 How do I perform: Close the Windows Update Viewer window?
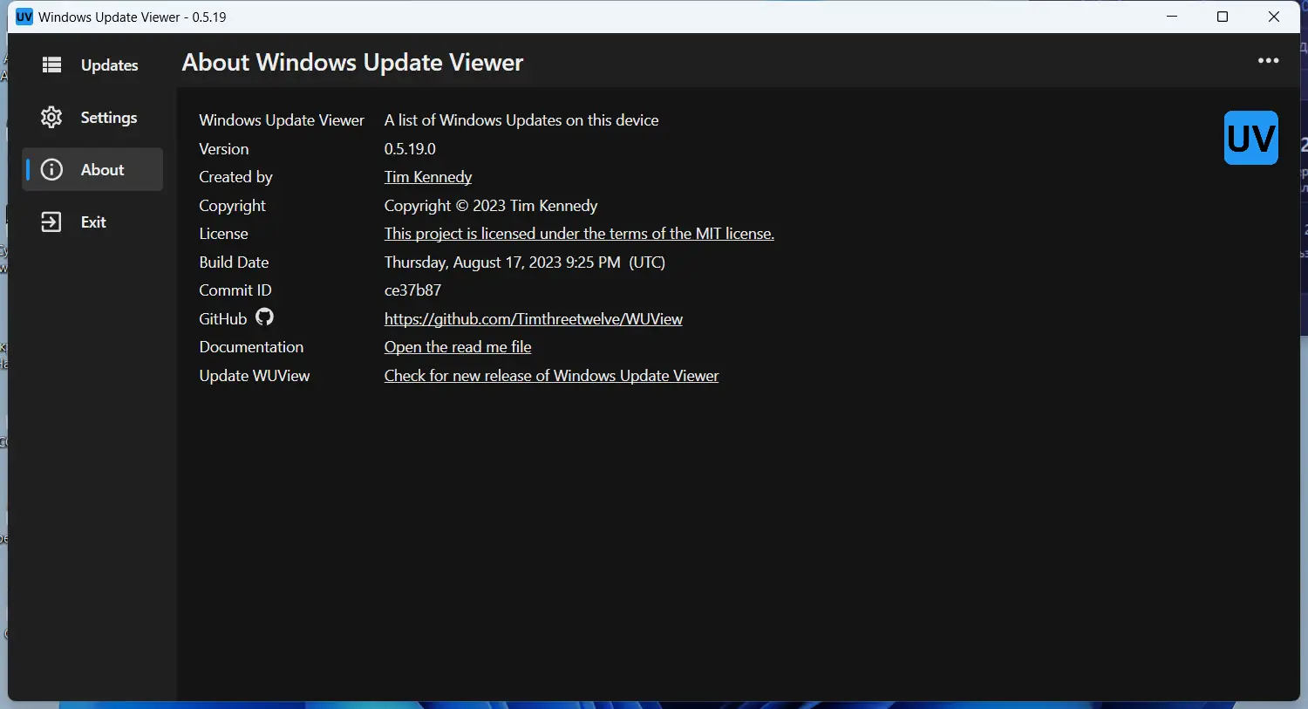(x=1274, y=17)
